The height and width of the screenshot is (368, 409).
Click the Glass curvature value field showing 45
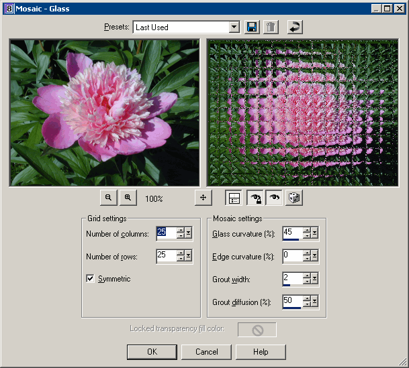coord(293,233)
